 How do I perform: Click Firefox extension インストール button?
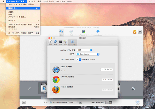[107, 90]
